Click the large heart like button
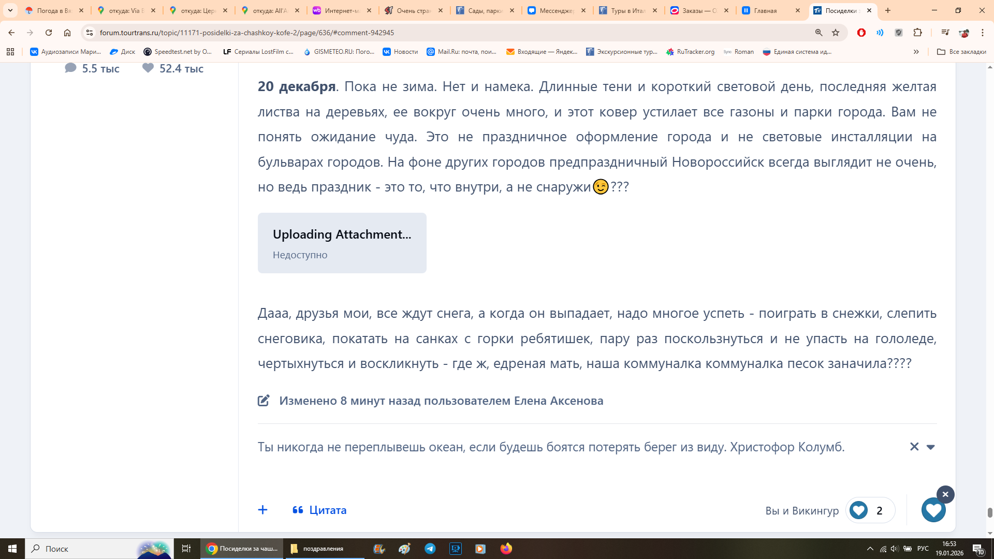The height and width of the screenshot is (559, 994). [933, 510]
